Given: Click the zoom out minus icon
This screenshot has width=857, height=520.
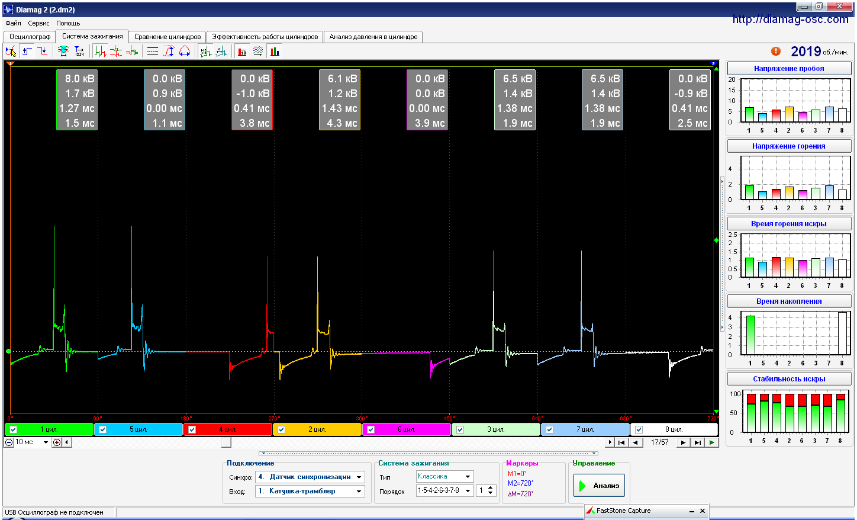Looking at the screenshot, I should (x=9, y=442).
